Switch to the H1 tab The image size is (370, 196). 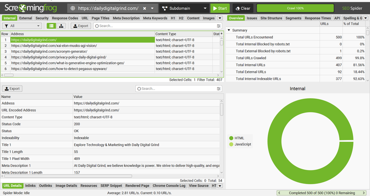173,18
